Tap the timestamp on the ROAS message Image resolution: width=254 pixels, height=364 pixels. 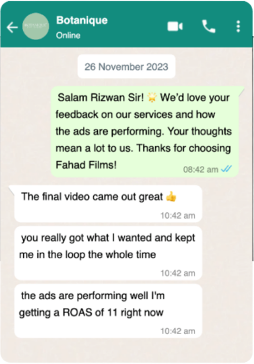pyautogui.click(x=178, y=331)
